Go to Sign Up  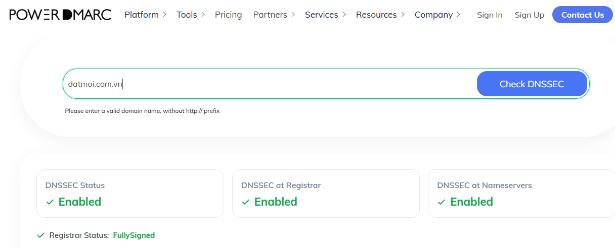pos(530,15)
